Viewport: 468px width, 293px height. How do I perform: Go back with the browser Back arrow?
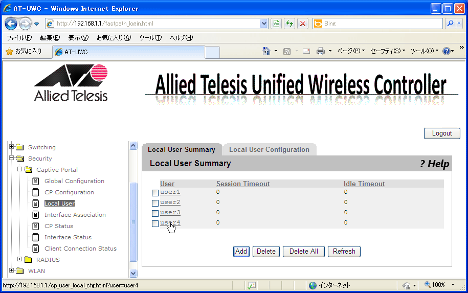(11, 24)
